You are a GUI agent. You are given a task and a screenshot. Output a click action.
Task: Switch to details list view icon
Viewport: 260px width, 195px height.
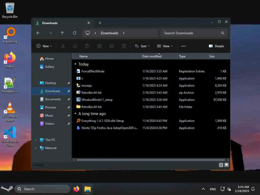221,165
